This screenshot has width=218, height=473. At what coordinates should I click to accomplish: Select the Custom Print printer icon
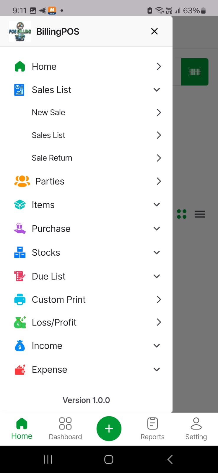(x=20, y=299)
